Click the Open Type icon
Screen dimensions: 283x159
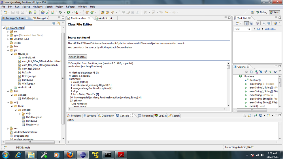103,12
